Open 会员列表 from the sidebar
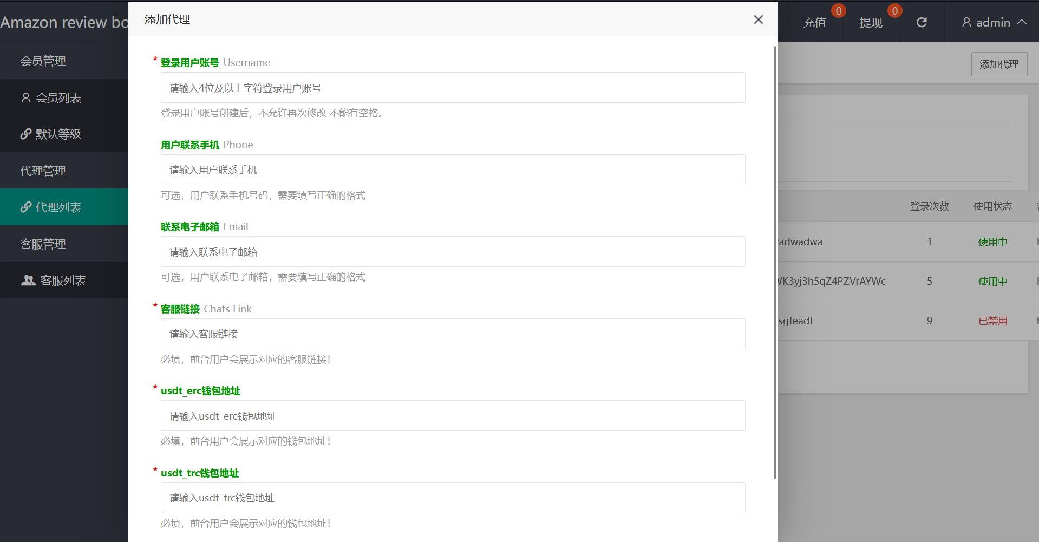The width and height of the screenshot is (1039, 542). [58, 98]
